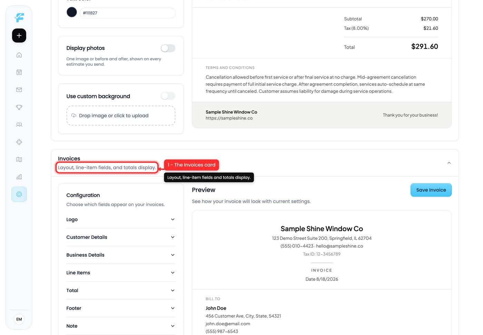The width and height of the screenshot is (483, 335).
Task: Open the Home sidebar icon
Action: (x=19, y=55)
